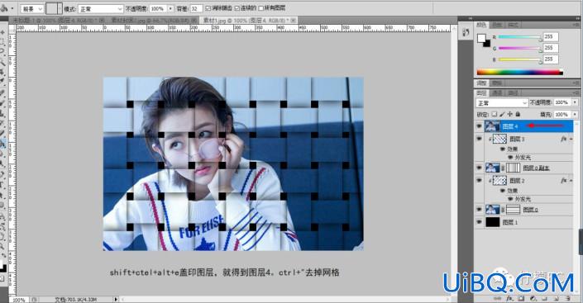
Task: Select the 蒙版 Masks panel tab
Action: click(497, 83)
